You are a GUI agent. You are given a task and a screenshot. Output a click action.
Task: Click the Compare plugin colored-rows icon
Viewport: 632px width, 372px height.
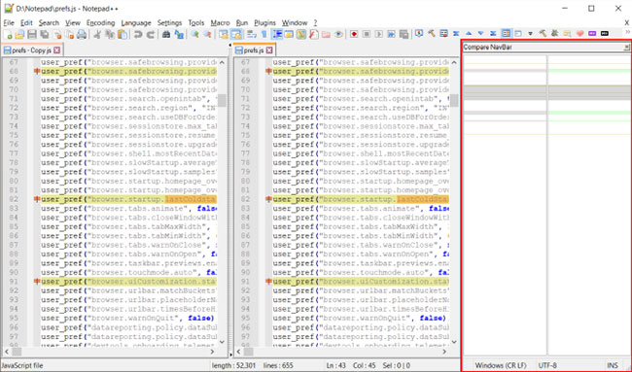click(443, 34)
